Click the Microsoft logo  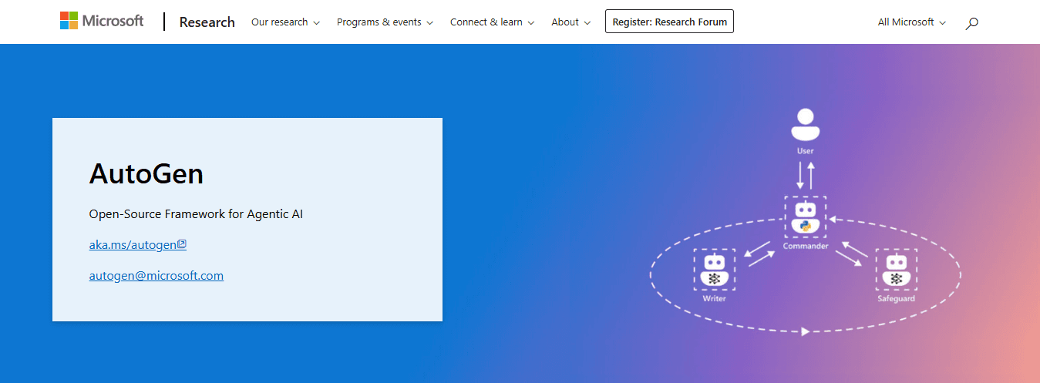click(102, 21)
